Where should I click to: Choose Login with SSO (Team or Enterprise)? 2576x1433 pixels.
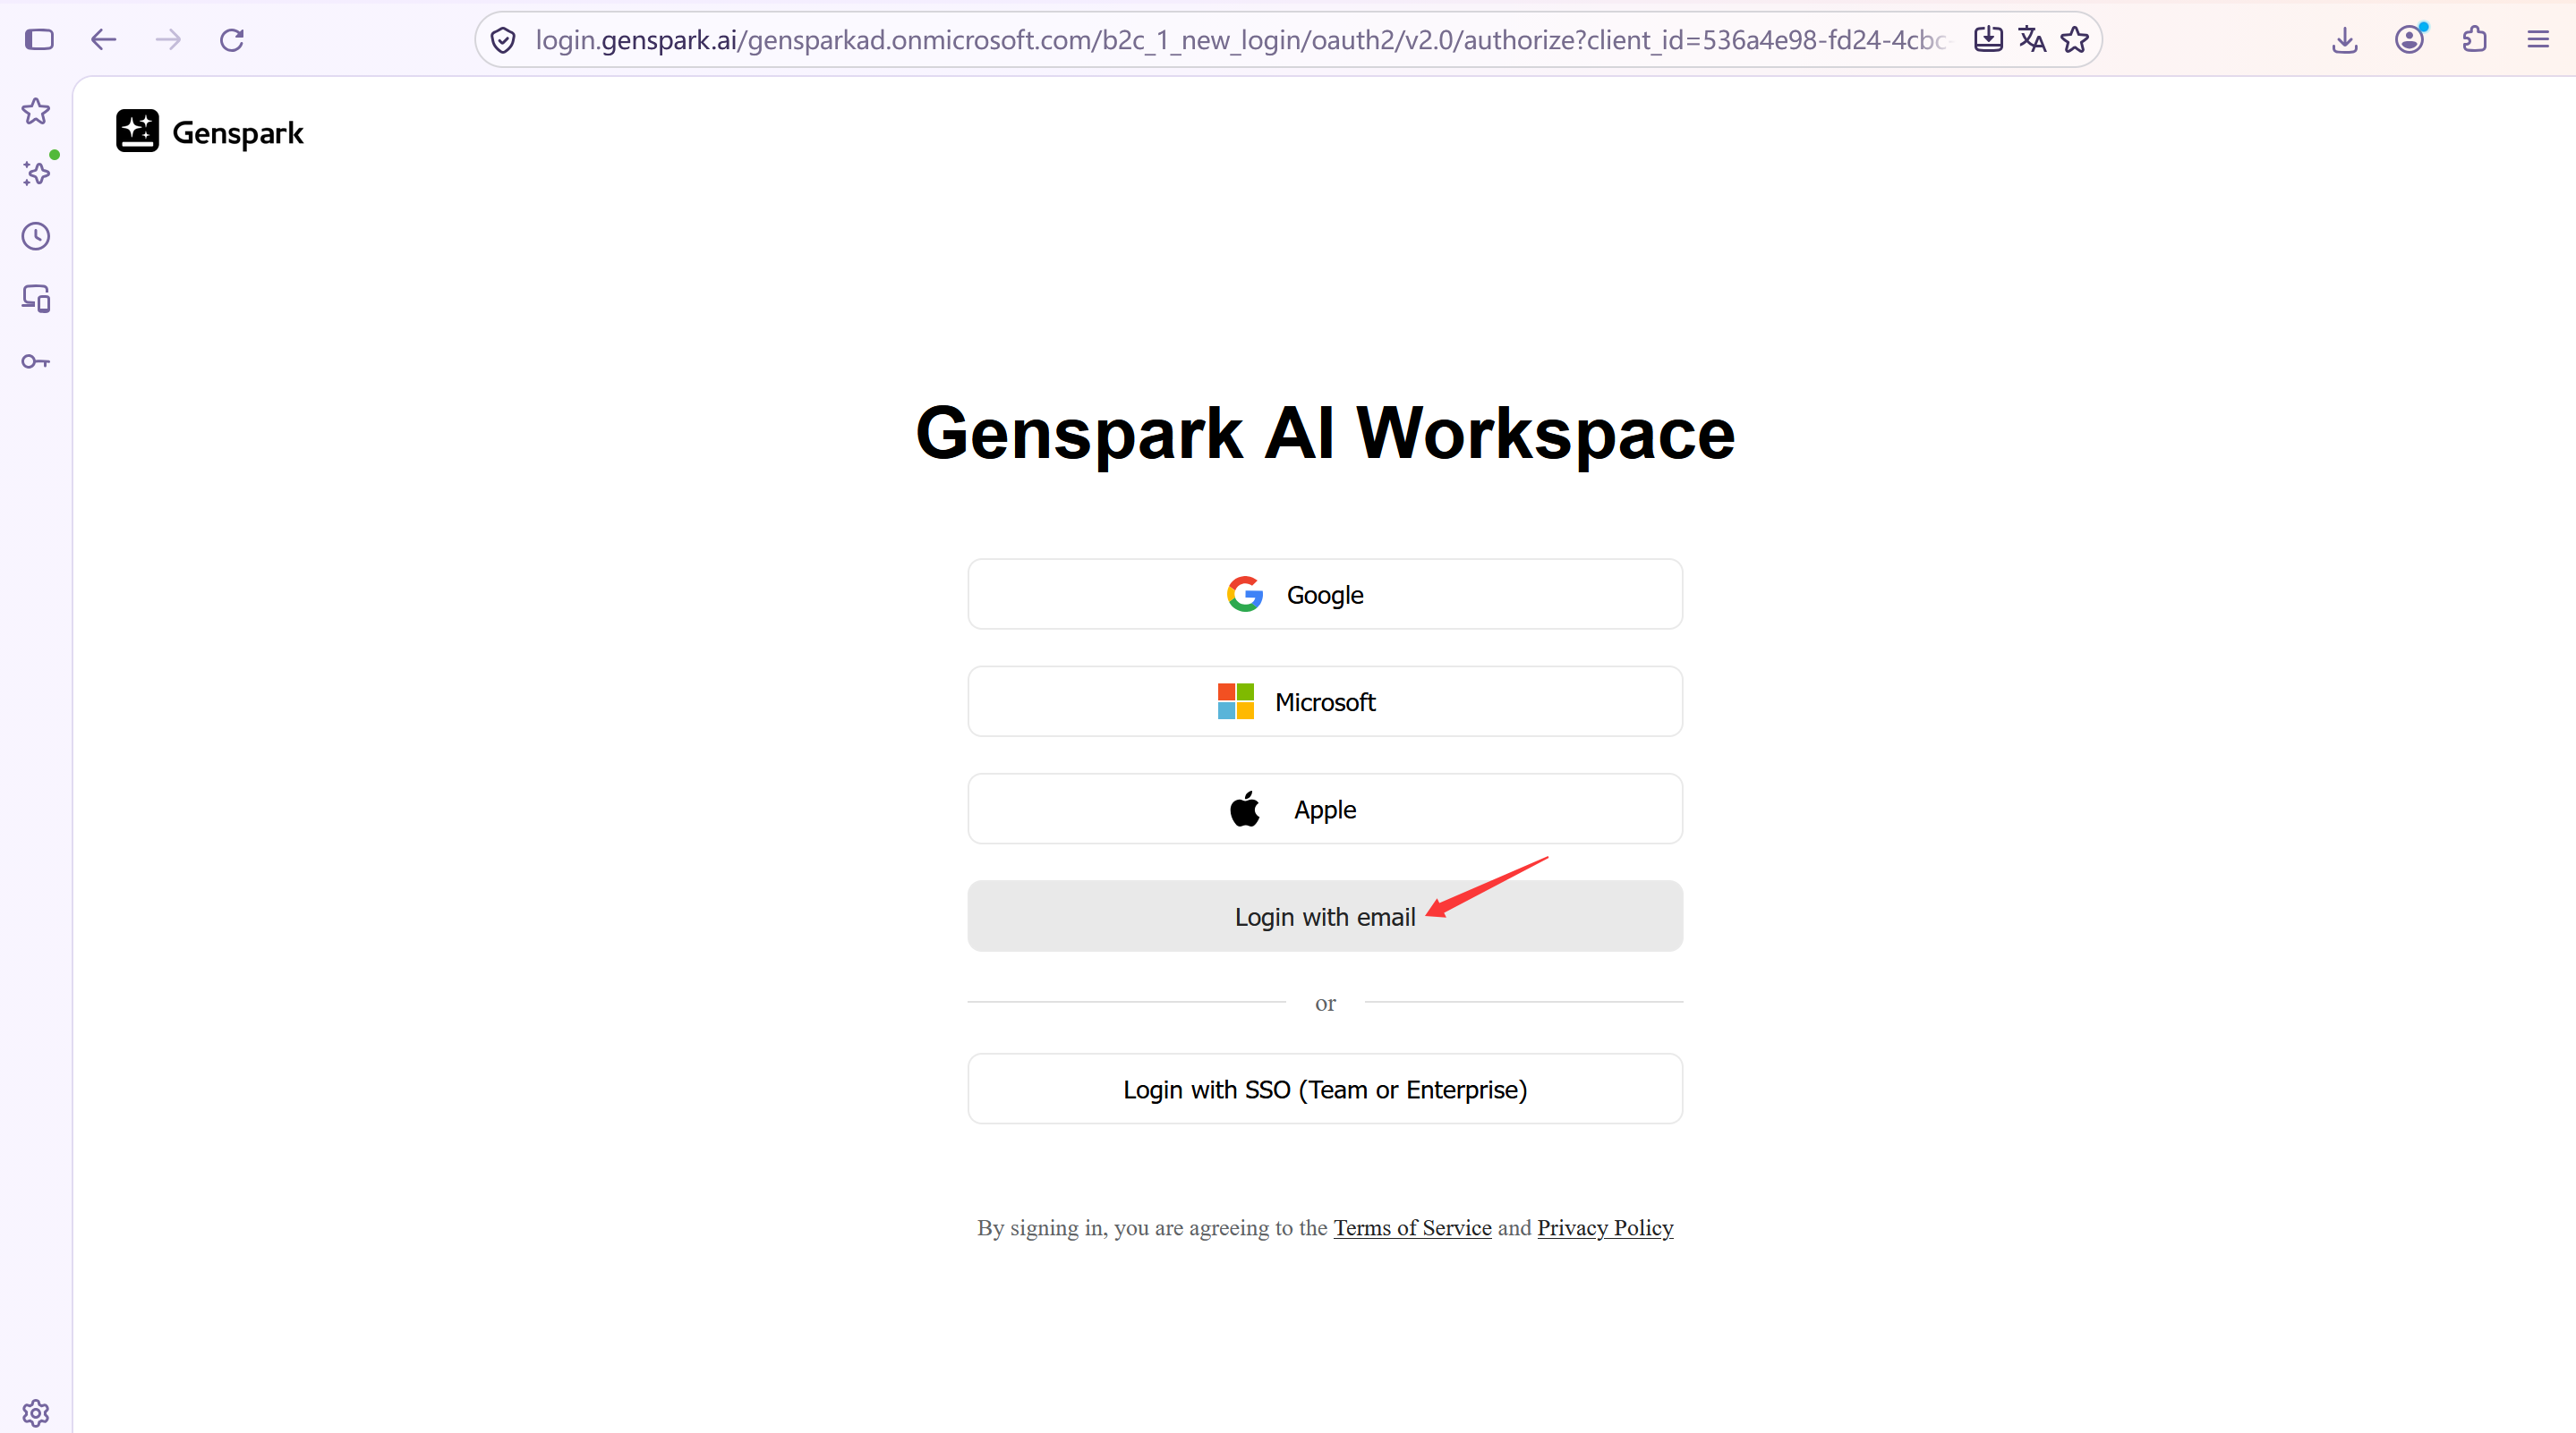1325,1090
